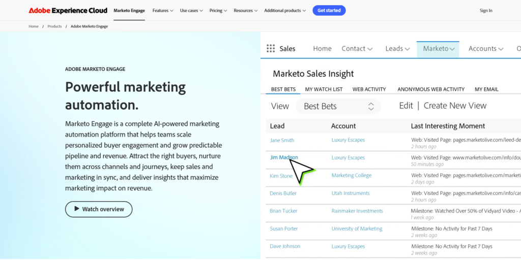Click Create New View link
521x260 pixels.
(455, 106)
